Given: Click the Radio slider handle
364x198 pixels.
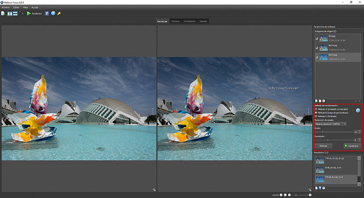Looking at the screenshot, I should coord(322,132).
